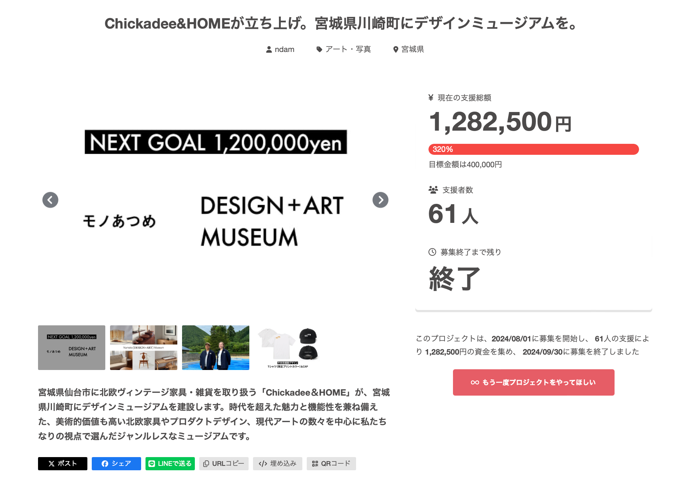Select the two people outdoors thumbnail
The height and width of the screenshot is (486, 680).
[x=216, y=348]
